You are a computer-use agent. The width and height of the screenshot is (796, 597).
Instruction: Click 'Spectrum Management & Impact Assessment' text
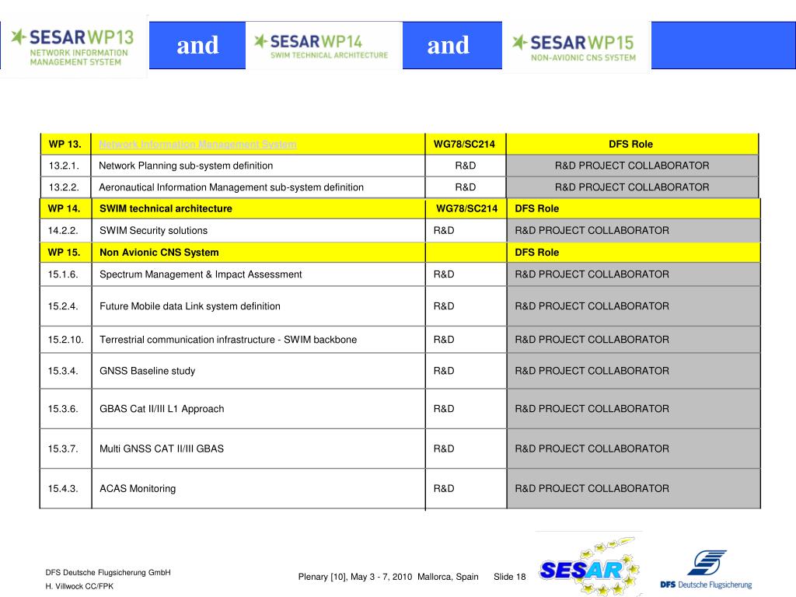201,274
